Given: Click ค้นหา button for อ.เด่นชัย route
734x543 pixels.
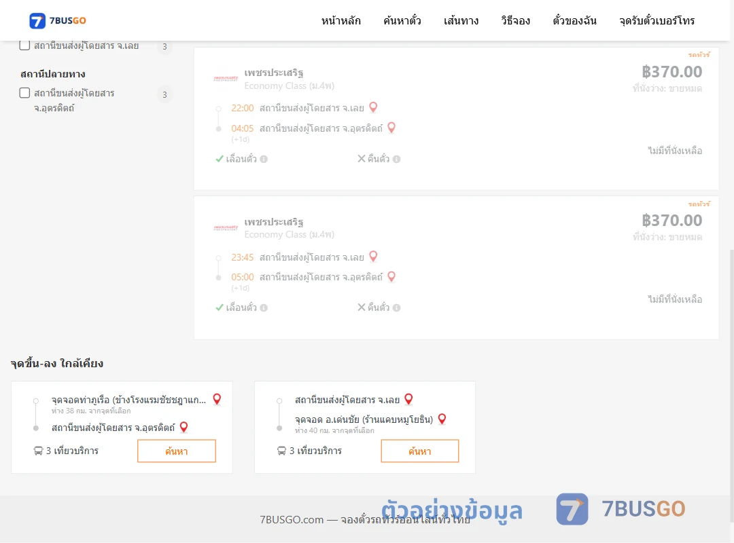Looking at the screenshot, I should click(420, 451).
